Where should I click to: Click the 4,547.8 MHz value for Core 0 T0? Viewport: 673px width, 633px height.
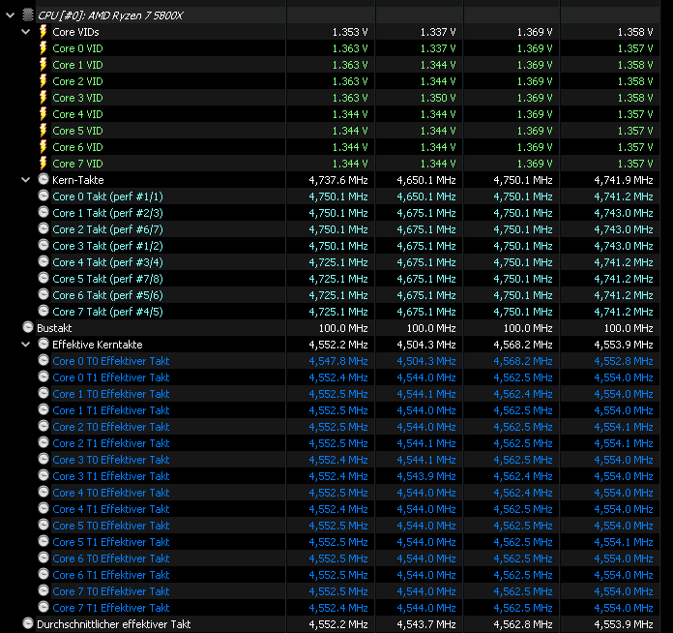(x=338, y=361)
